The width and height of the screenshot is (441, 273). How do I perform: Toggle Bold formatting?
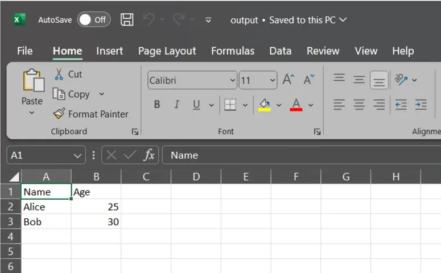point(157,105)
